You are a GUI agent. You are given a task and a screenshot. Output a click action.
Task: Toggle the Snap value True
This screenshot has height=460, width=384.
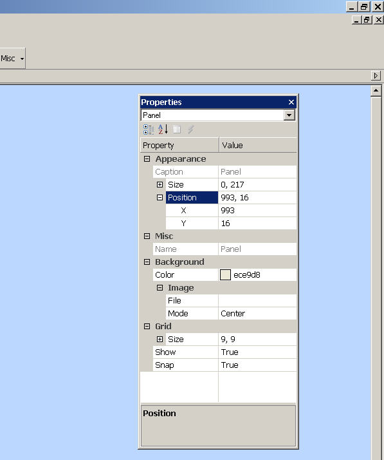257,365
